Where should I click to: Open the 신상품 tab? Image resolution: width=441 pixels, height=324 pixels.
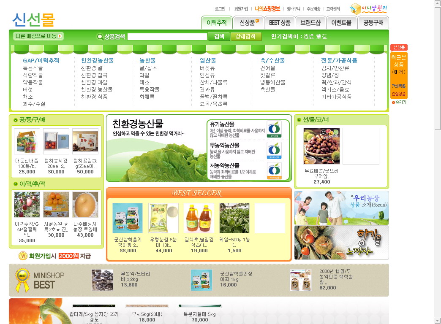[249, 22]
